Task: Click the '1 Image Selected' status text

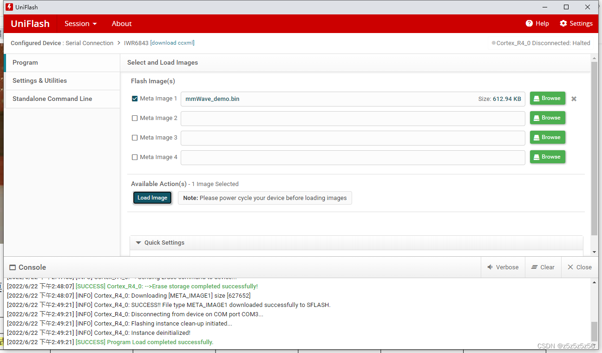Action: (215, 184)
